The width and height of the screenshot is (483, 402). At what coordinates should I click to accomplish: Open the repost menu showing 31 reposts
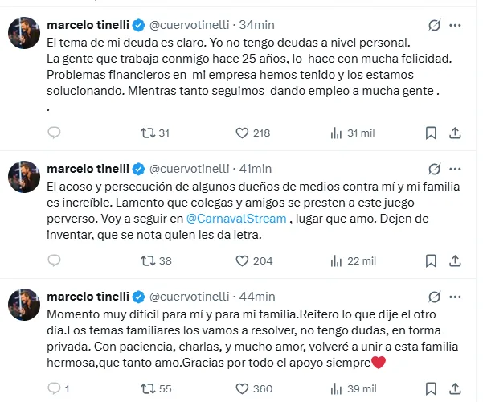click(147, 133)
